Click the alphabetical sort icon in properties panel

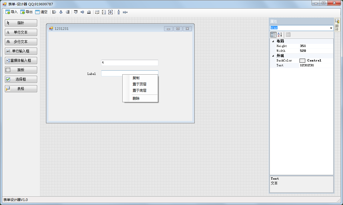279,34
